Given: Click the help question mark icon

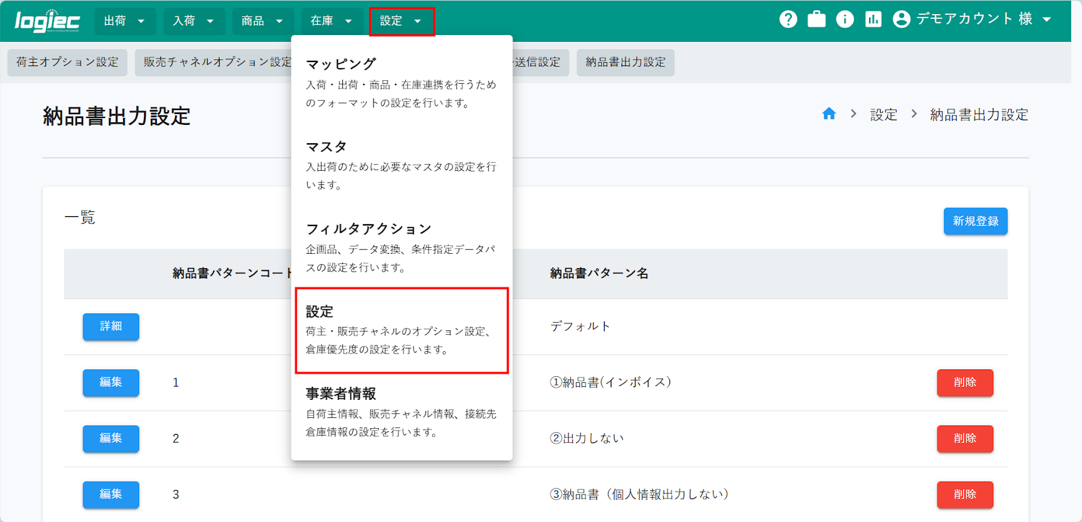Looking at the screenshot, I should tap(788, 20).
